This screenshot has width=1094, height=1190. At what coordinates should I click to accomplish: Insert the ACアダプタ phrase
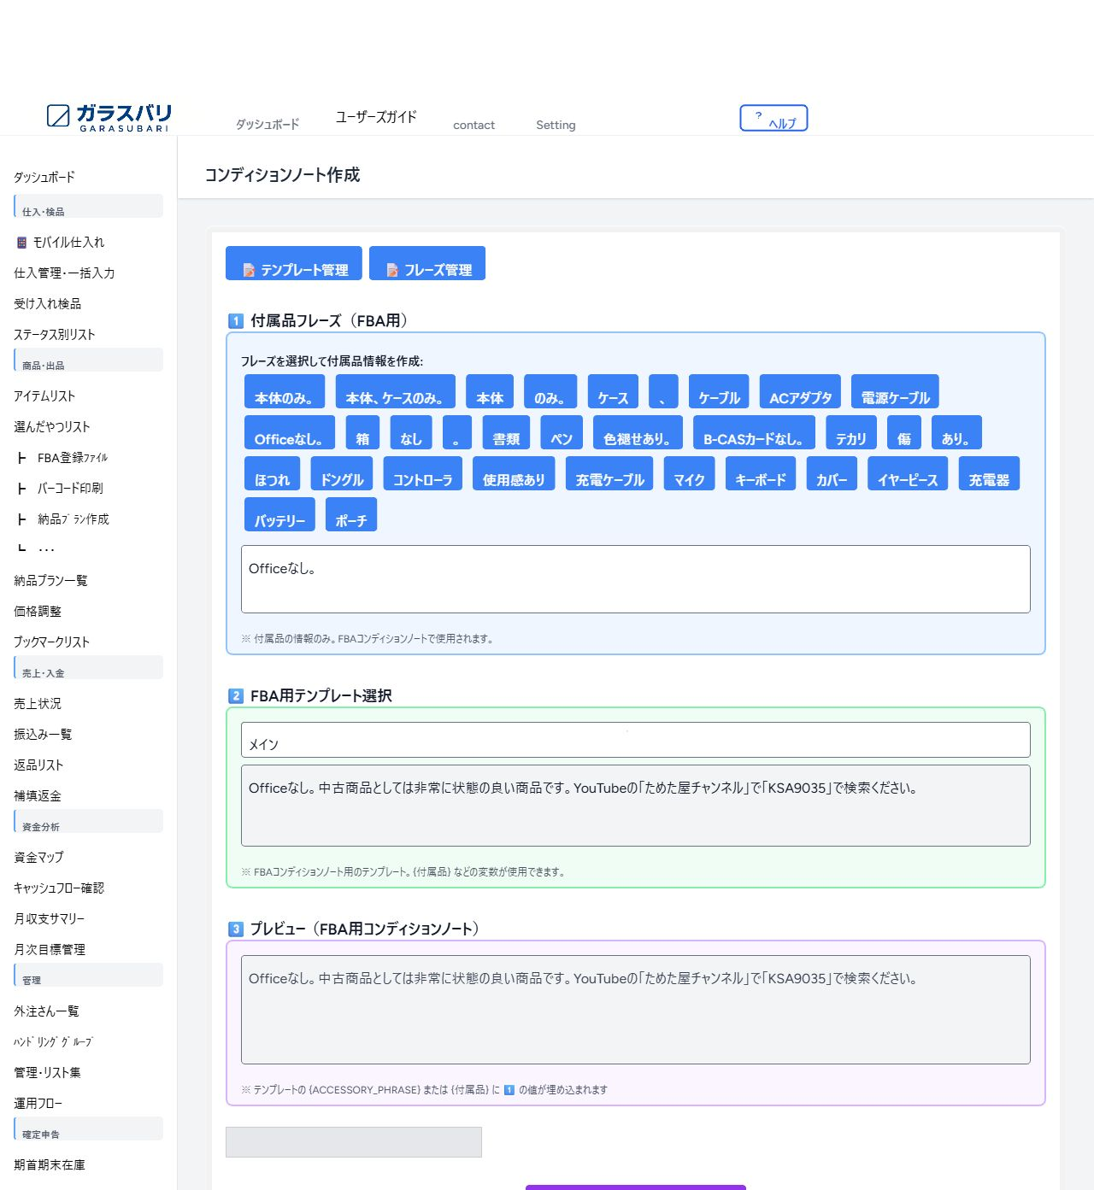tap(800, 392)
